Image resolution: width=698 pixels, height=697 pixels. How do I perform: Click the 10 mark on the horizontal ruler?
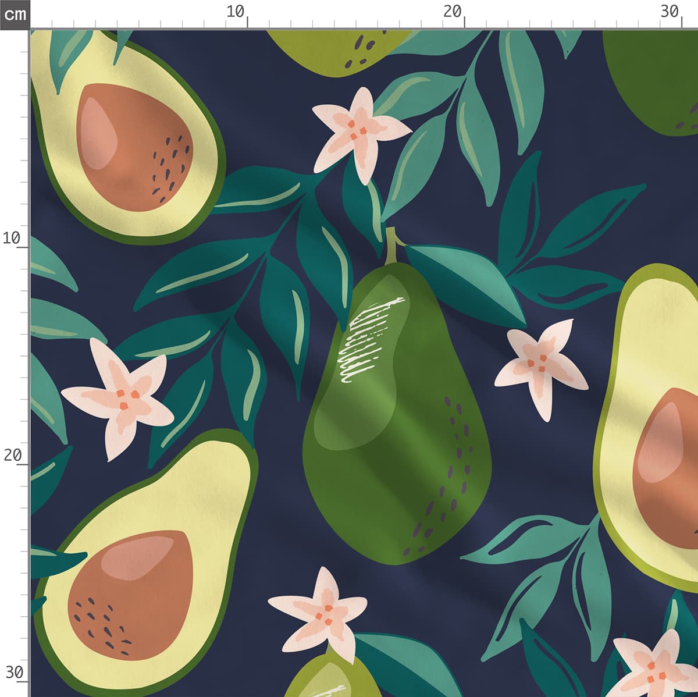tap(236, 12)
